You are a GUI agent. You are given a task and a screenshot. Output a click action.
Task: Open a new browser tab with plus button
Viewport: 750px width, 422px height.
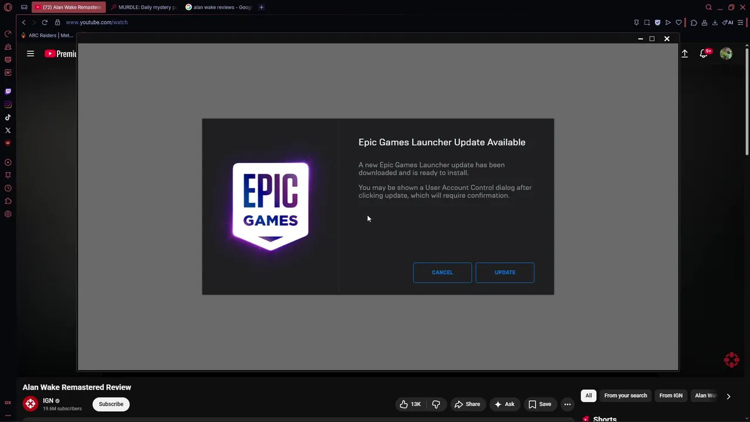click(x=261, y=7)
